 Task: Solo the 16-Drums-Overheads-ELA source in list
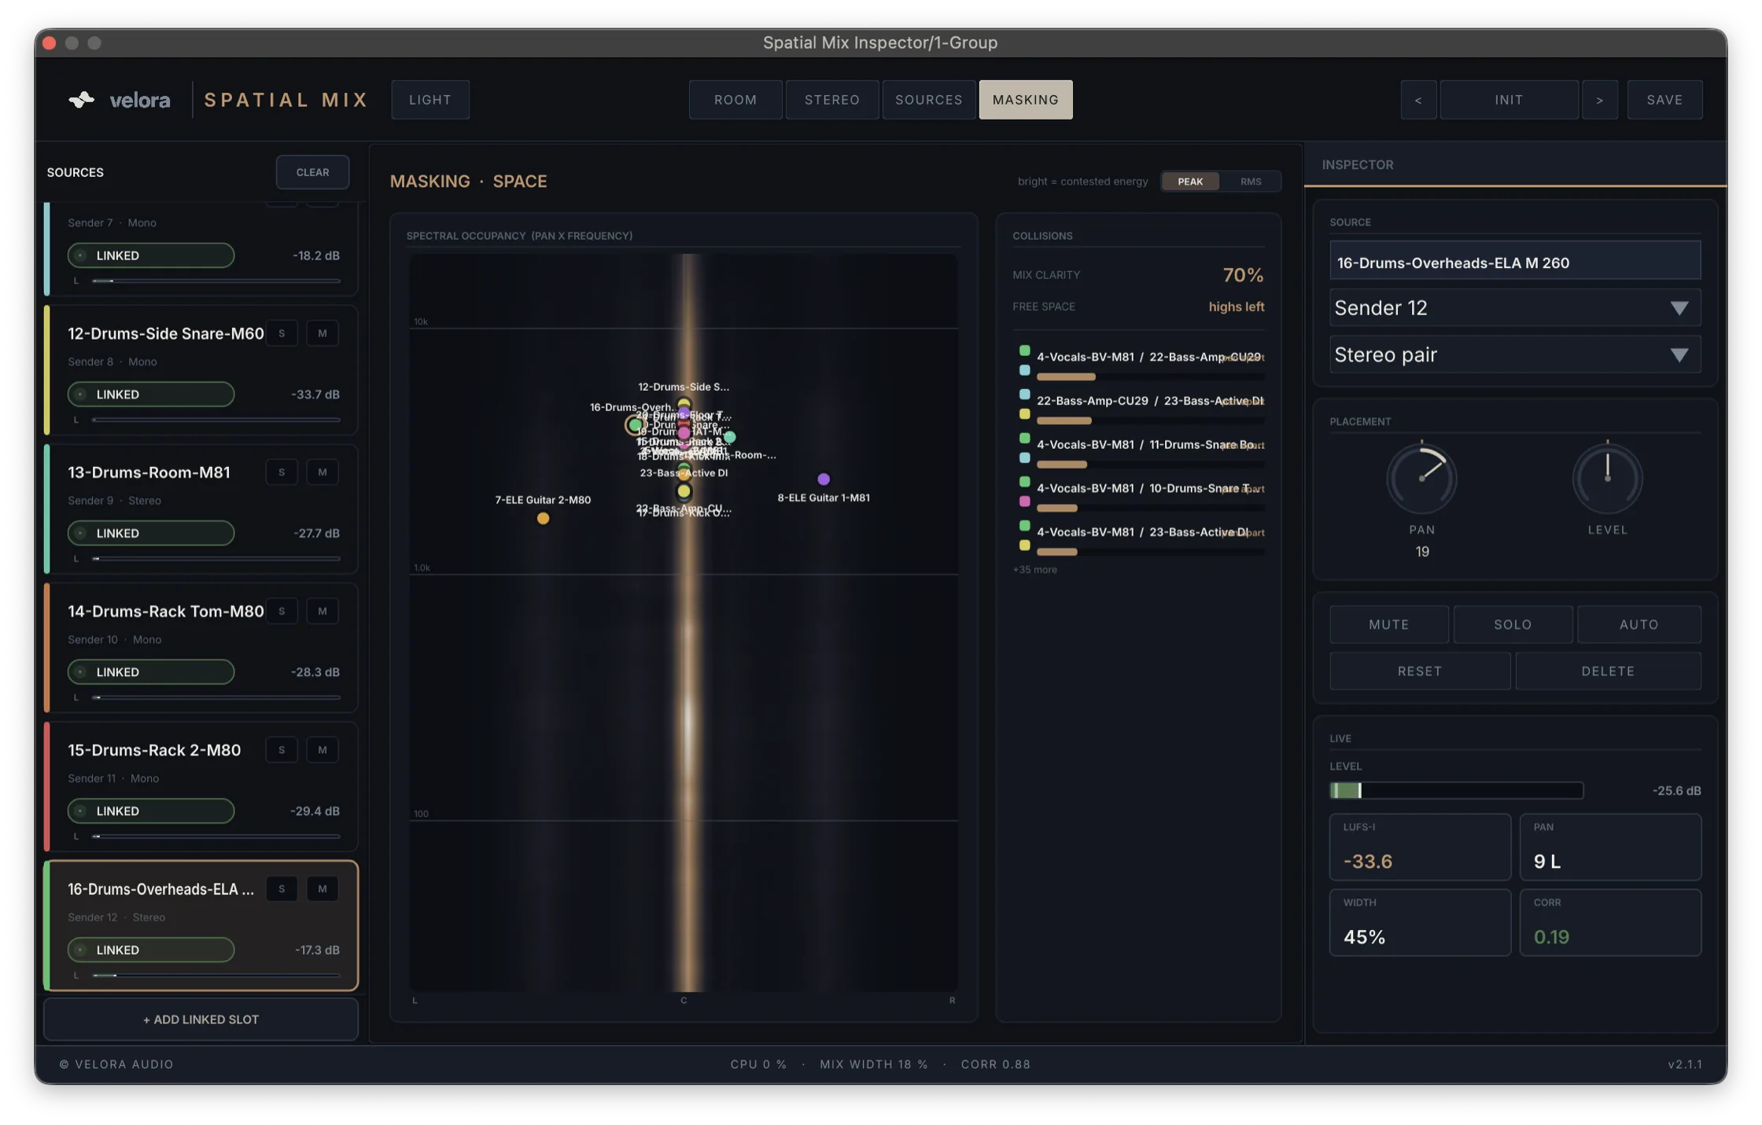[282, 889]
